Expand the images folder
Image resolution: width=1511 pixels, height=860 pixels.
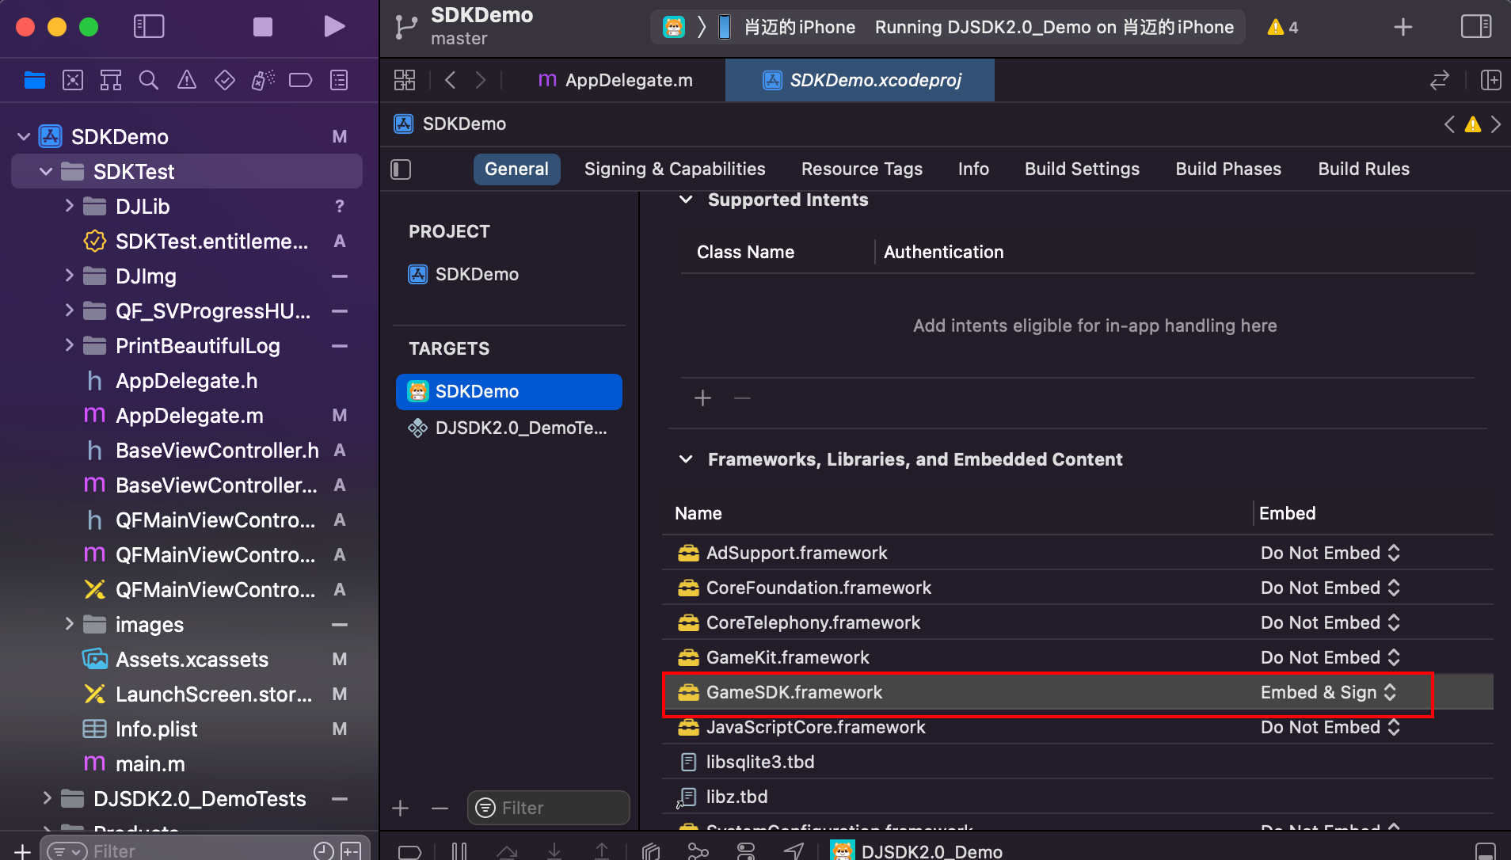click(69, 625)
